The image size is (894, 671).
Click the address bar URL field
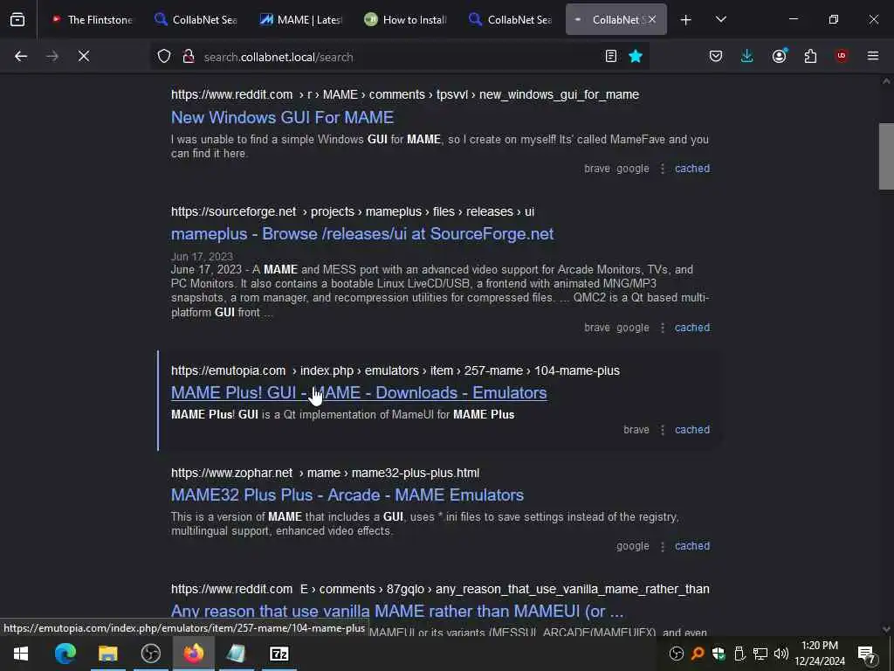click(x=399, y=57)
